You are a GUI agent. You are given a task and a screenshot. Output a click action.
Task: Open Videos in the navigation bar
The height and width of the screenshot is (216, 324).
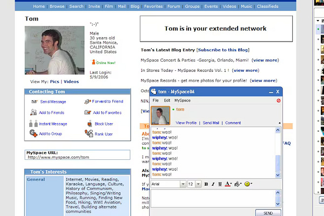coord(229,6)
